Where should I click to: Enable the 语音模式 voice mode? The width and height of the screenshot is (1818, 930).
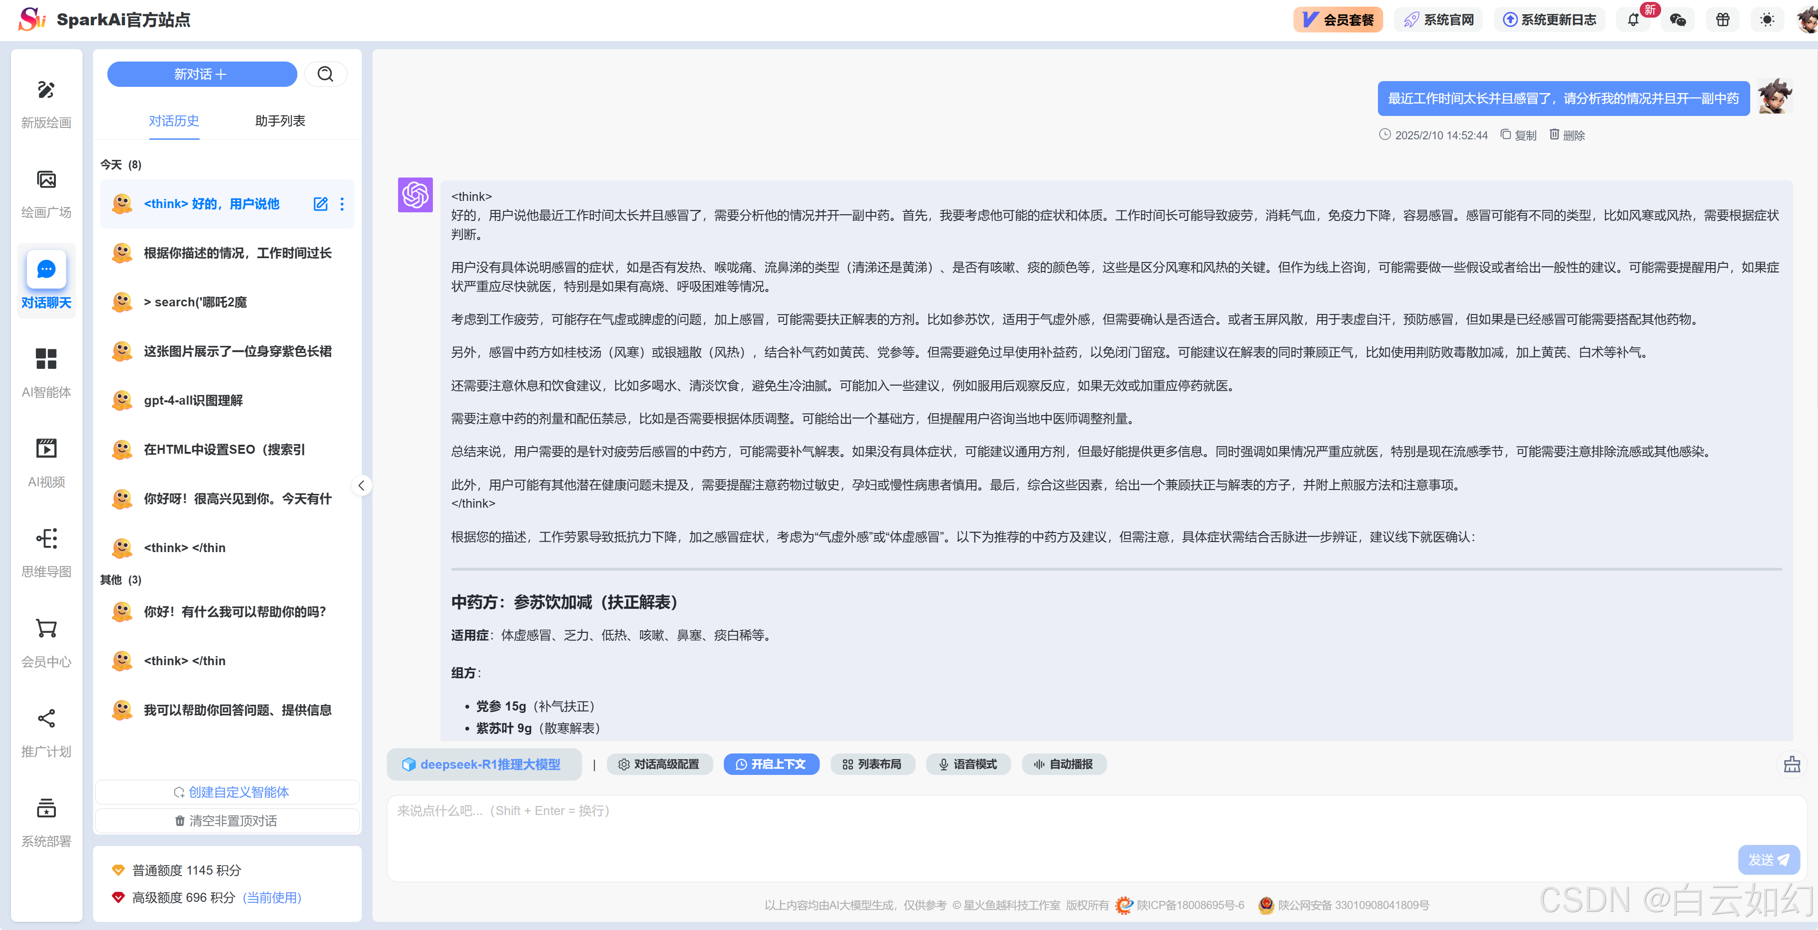point(967,764)
